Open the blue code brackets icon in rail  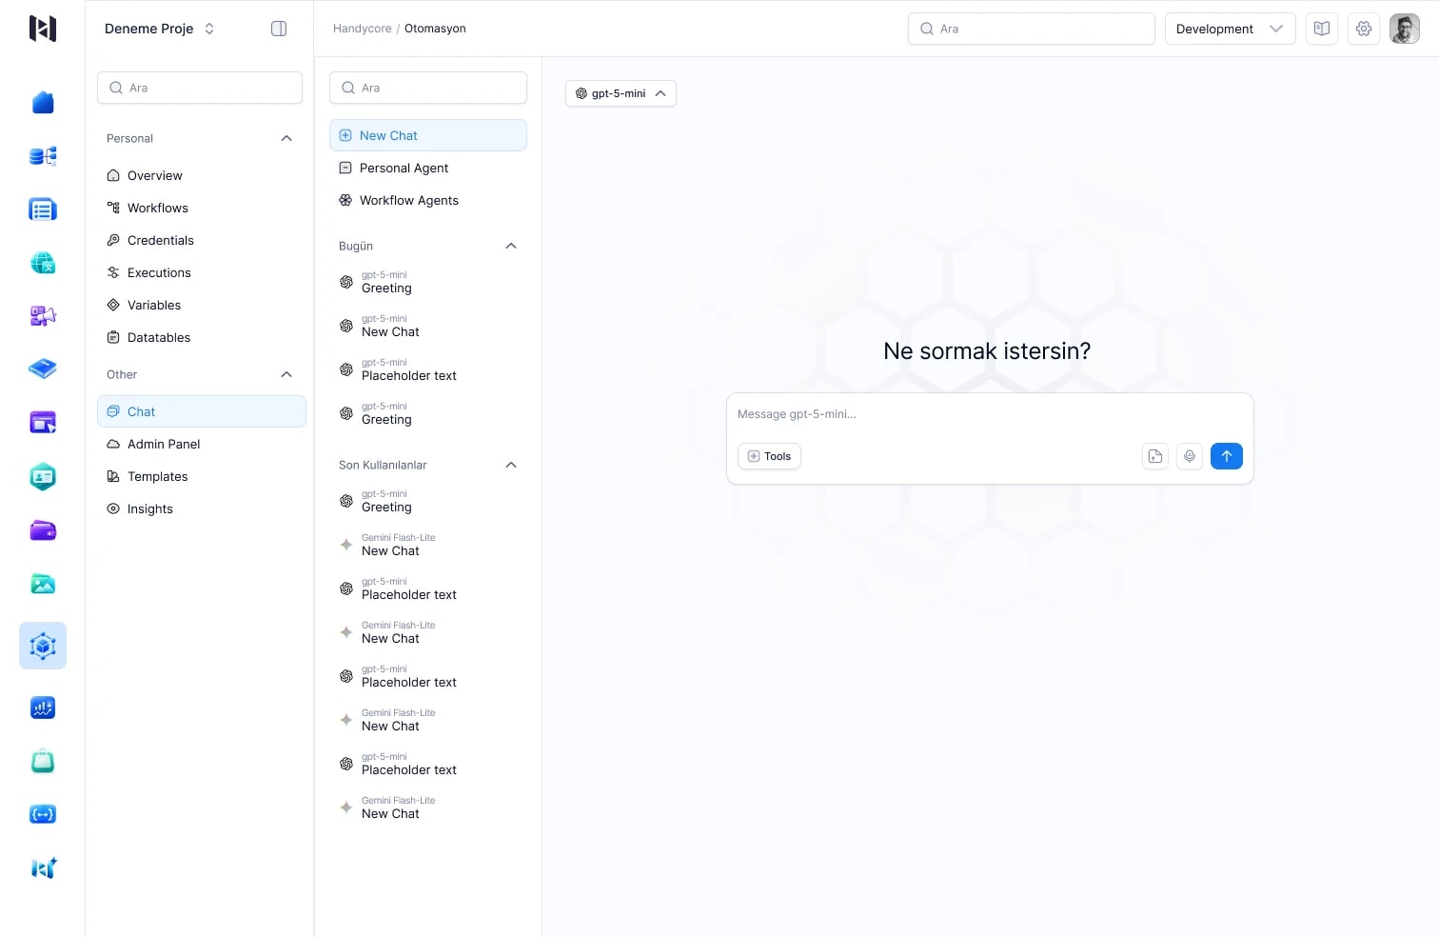tap(43, 814)
